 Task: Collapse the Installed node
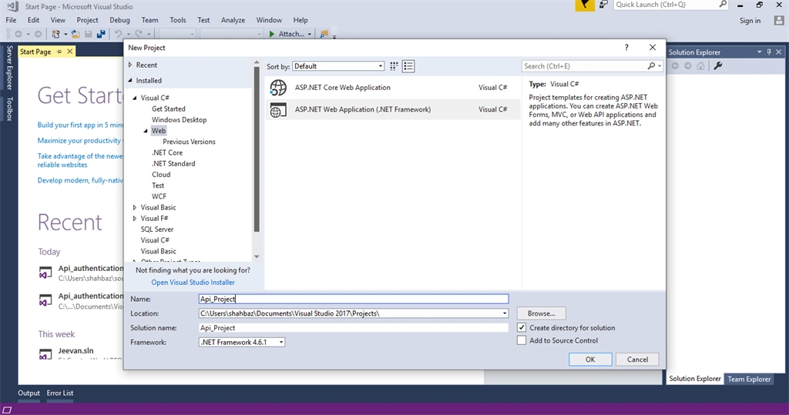(130, 81)
